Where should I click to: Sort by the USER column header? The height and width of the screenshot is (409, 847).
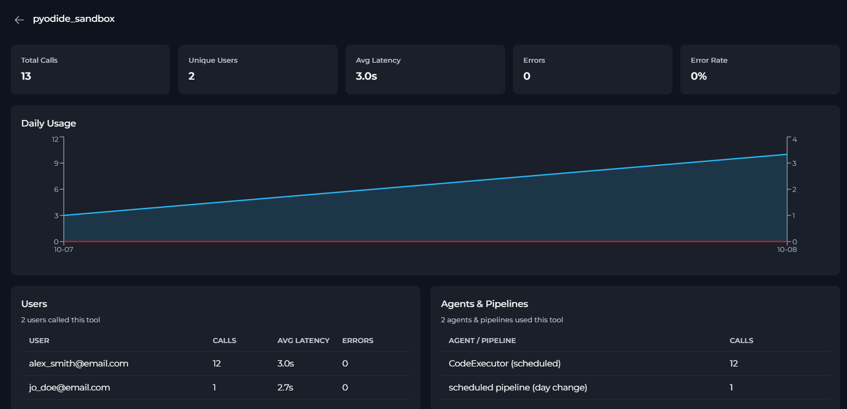click(x=39, y=340)
